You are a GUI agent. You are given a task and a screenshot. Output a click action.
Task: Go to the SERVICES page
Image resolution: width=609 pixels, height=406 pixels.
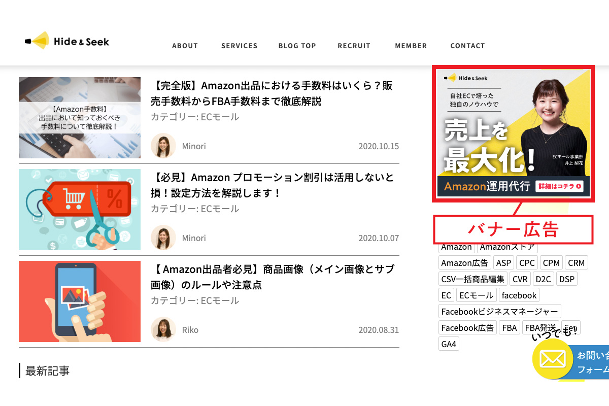click(240, 46)
